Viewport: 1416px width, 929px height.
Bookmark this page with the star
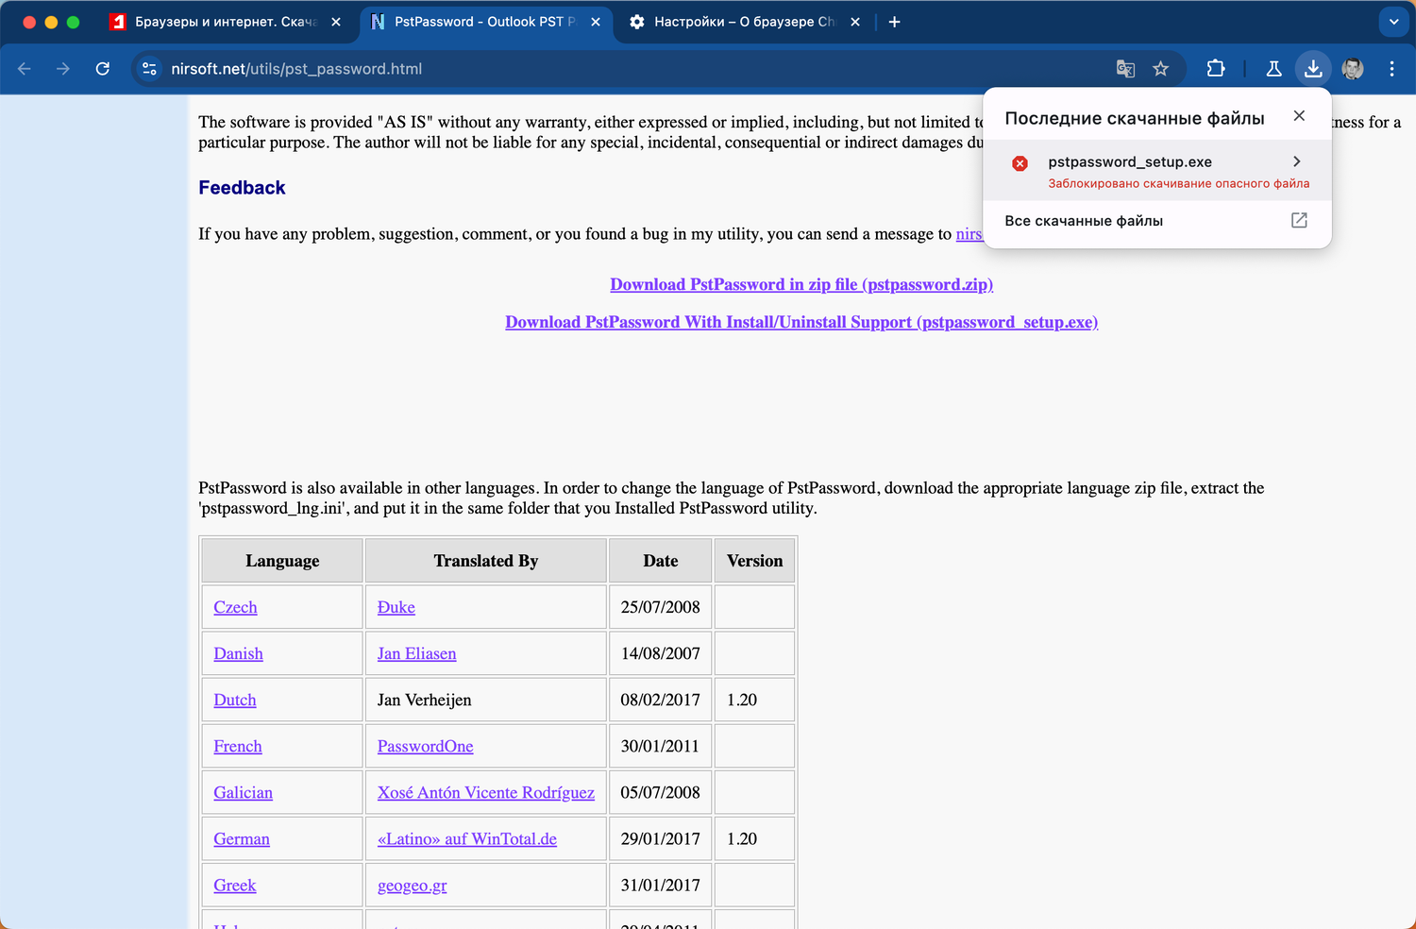tap(1161, 69)
